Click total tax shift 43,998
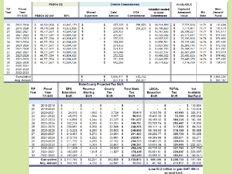This screenshot has height=174, width=232. (x=179, y=112)
